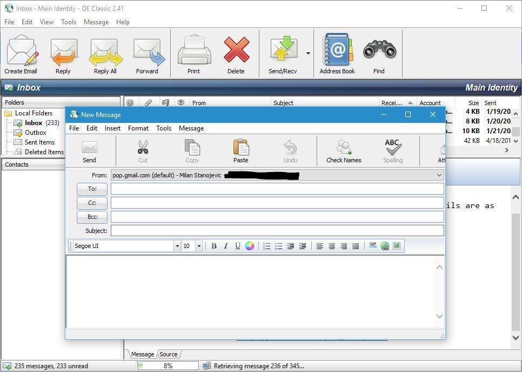This screenshot has width=522, height=372.
Task: Click the Undo arrow icon
Action: pos(290,147)
